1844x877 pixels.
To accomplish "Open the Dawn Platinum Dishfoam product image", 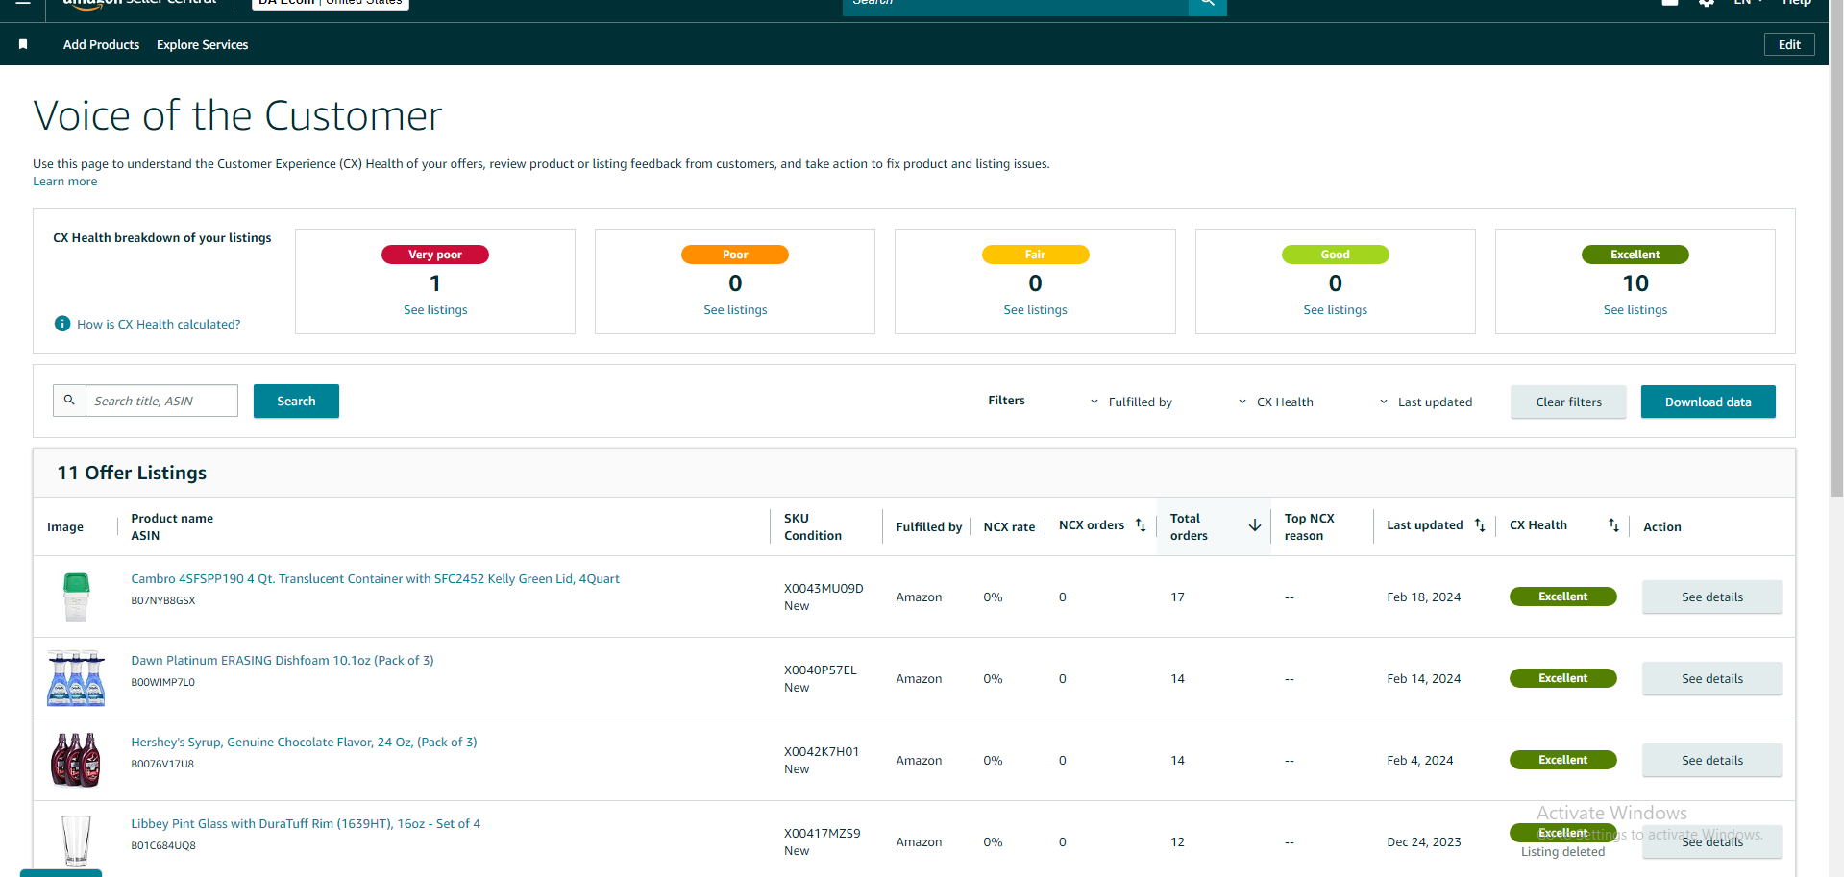I will coord(76,678).
